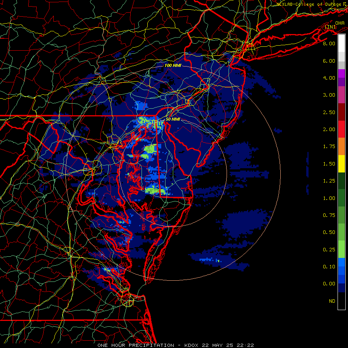Screen dimensions: 348x348
Task: Click the 0.25 legend value
Action: click(x=329, y=250)
